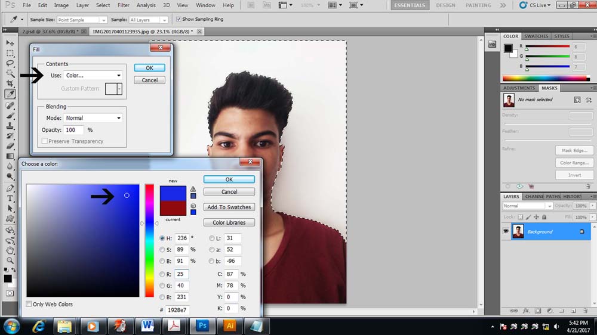Screen dimensions: 597x335
Task: Select the G green radio button
Action: point(162,286)
